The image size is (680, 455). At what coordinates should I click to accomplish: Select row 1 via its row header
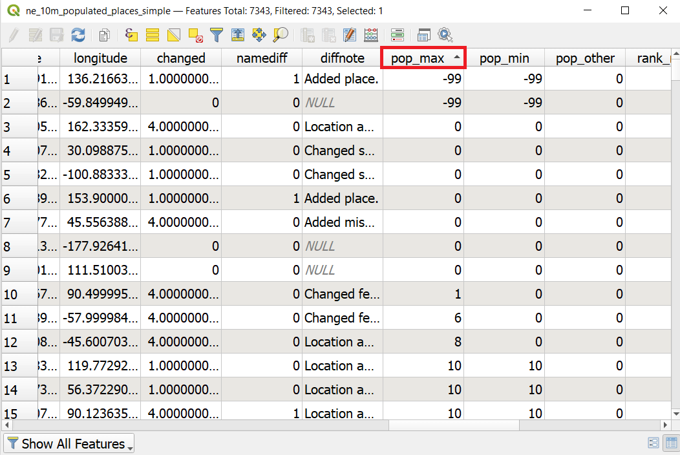(x=19, y=78)
